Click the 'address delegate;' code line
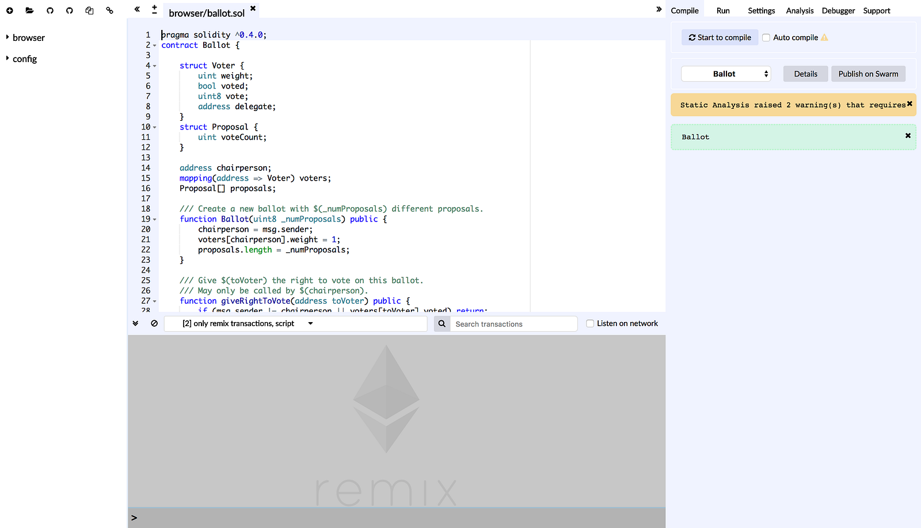The width and height of the screenshot is (921, 528). (x=237, y=107)
